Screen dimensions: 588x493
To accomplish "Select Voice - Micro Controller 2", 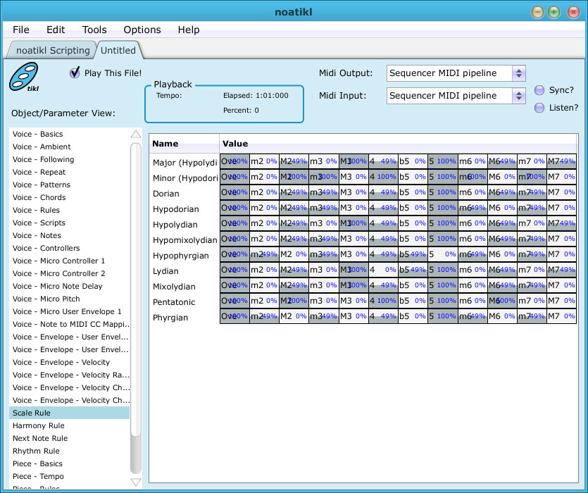I will tap(70, 273).
